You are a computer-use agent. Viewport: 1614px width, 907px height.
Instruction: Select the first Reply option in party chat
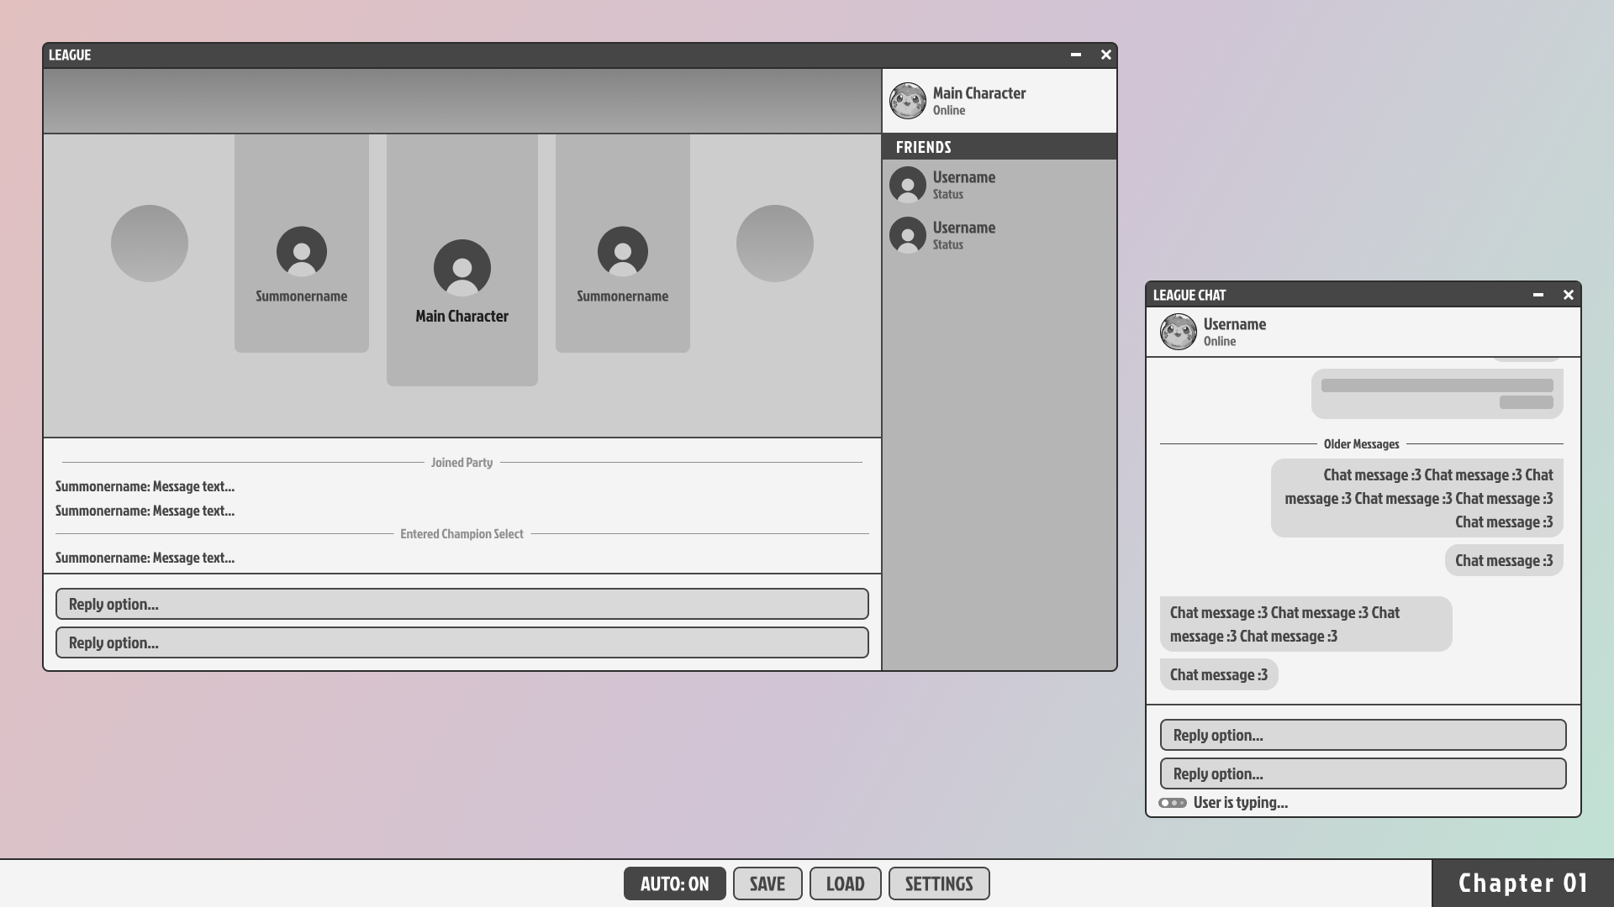462,604
